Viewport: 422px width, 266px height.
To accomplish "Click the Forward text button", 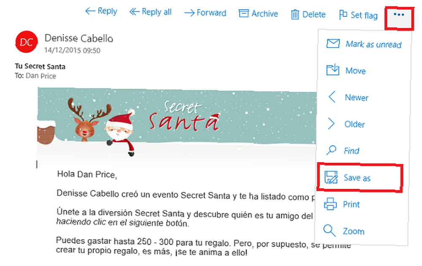I will (211, 13).
